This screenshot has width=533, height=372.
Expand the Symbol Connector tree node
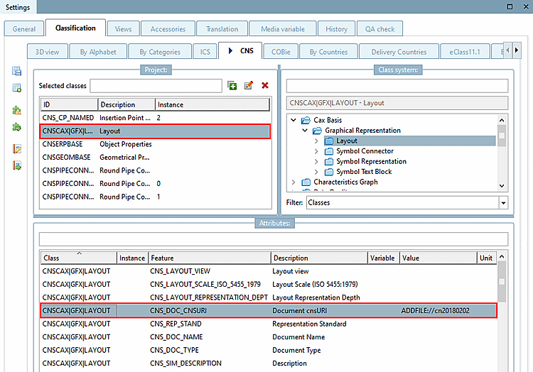pos(316,151)
